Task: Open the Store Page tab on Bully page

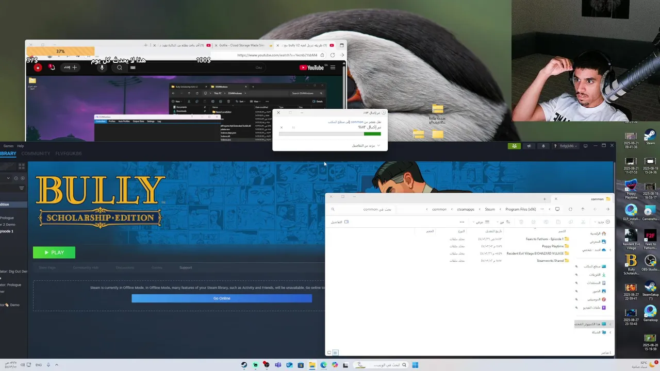Action: pos(47,267)
